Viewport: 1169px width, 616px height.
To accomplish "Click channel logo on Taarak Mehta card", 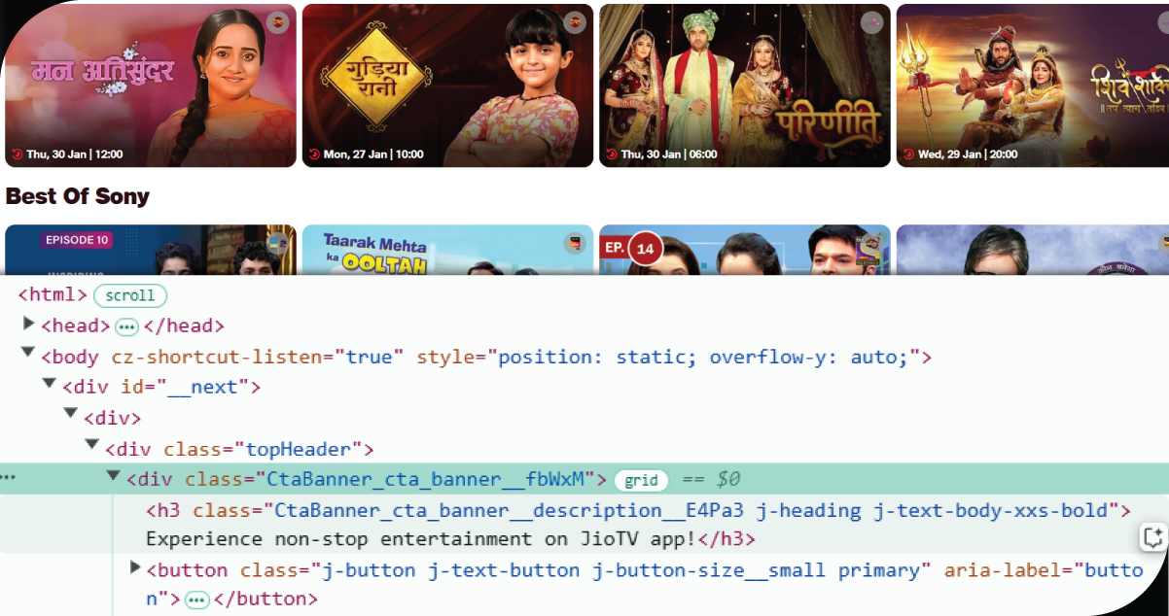I will point(576,243).
